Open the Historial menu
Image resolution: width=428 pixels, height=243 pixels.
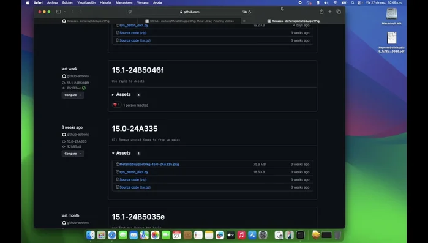(106, 2)
